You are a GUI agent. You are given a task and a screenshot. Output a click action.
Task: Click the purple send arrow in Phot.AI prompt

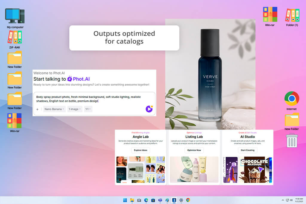click(149, 109)
